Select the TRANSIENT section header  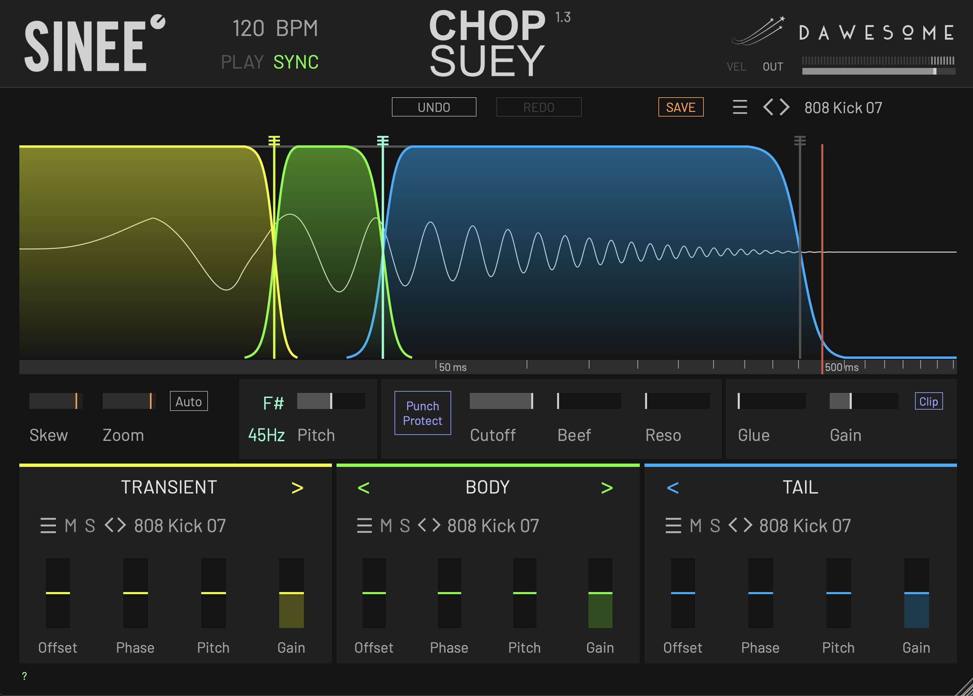169,487
